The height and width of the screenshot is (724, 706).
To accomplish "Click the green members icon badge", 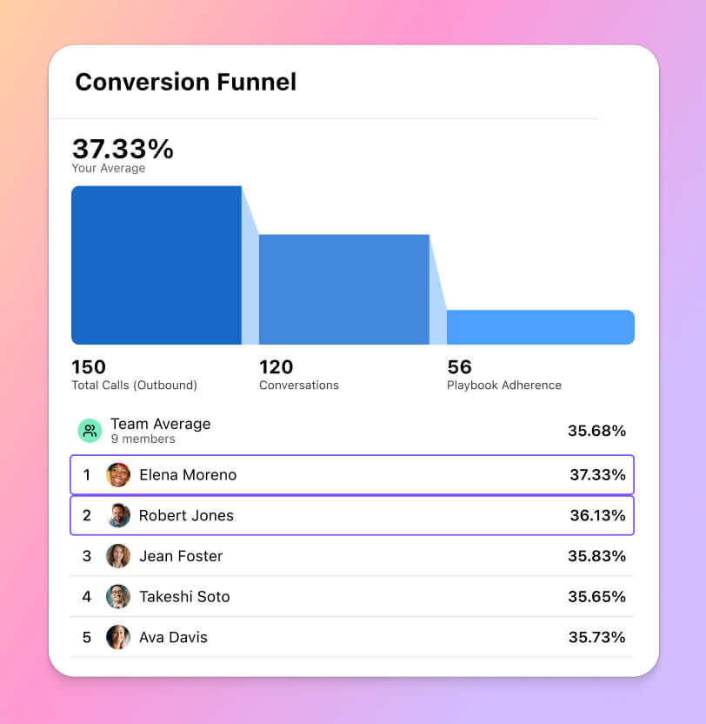I will pyautogui.click(x=90, y=430).
